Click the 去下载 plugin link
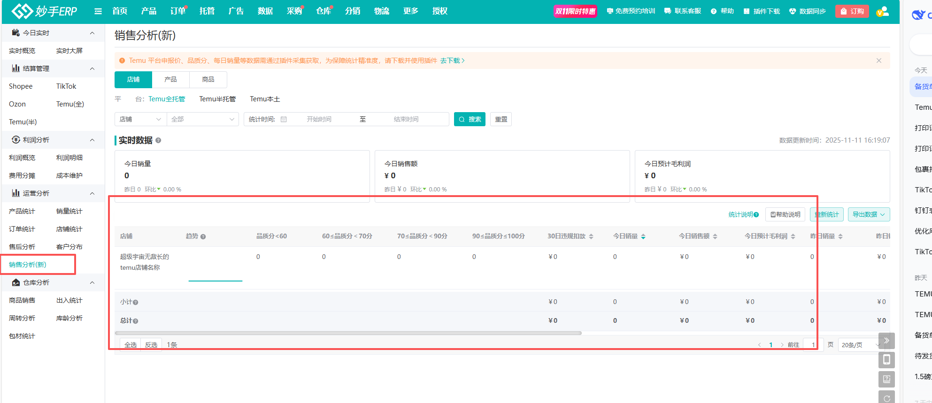This screenshot has height=403, width=932. [452, 61]
